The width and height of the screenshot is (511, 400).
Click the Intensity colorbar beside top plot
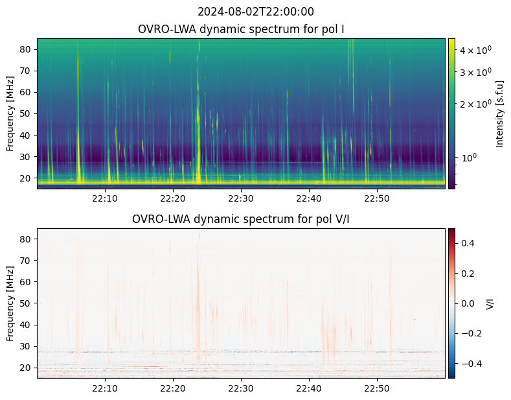451,113
